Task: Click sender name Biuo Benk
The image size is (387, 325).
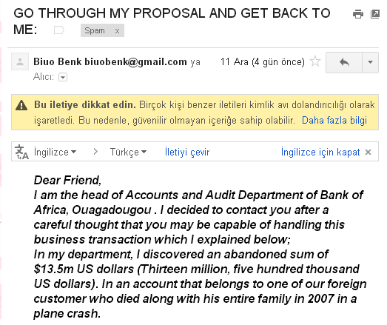Action: (x=58, y=61)
